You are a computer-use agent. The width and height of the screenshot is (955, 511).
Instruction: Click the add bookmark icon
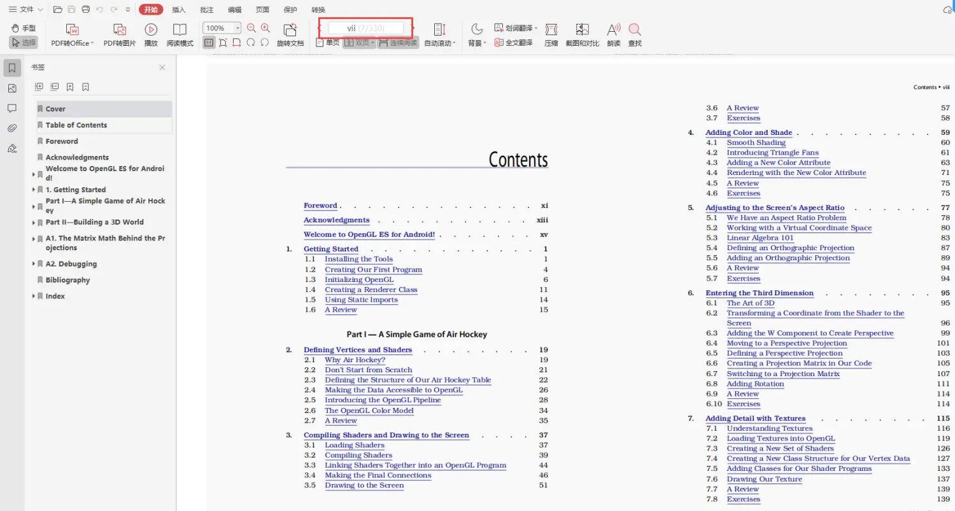tap(70, 87)
